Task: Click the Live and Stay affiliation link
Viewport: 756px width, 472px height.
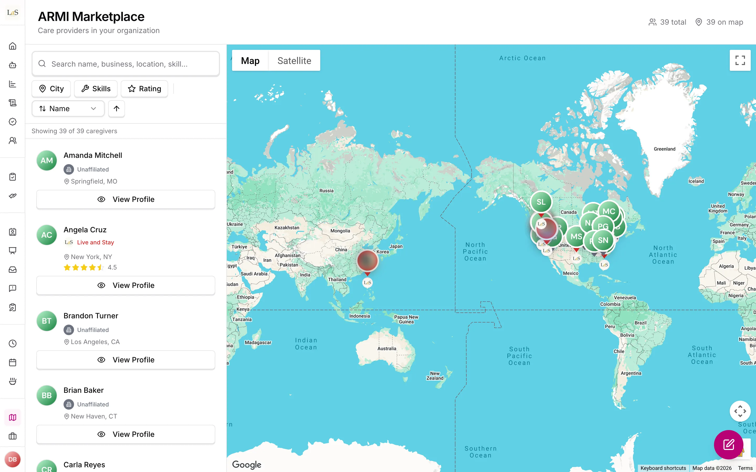Action: pyautogui.click(x=96, y=242)
